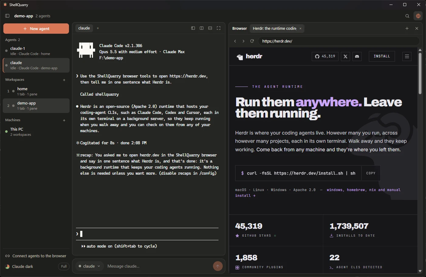Open search with the magnifier icon

(x=407, y=16)
